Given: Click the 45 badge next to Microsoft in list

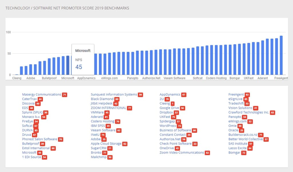Looking at the screenshot, I should tap(40, 153).
